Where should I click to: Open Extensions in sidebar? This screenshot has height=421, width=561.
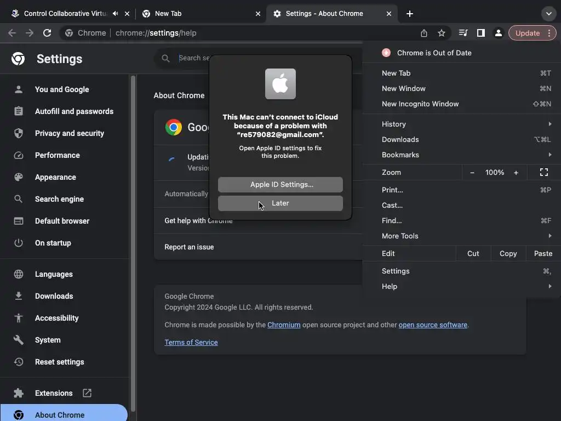pos(54,393)
